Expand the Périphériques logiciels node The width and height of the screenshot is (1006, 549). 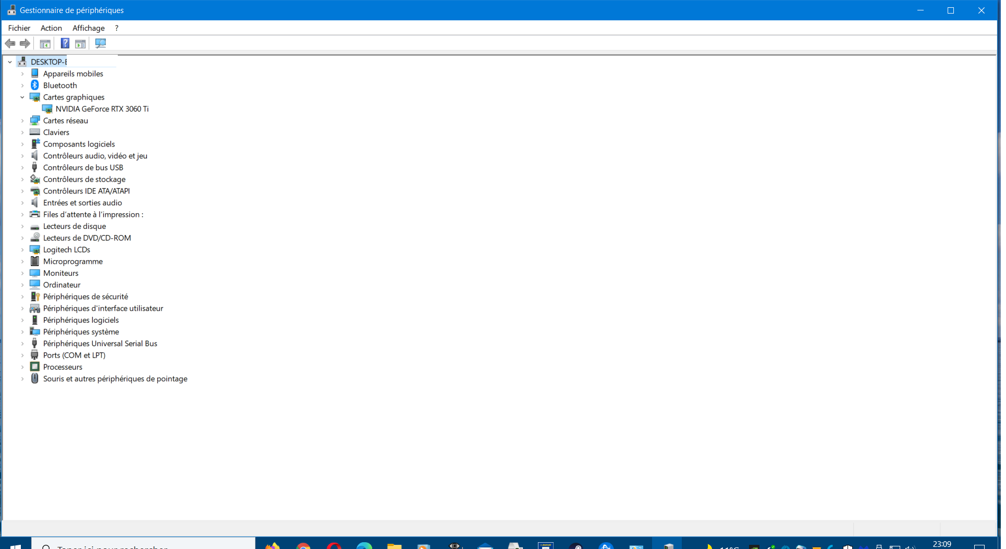click(22, 320)
